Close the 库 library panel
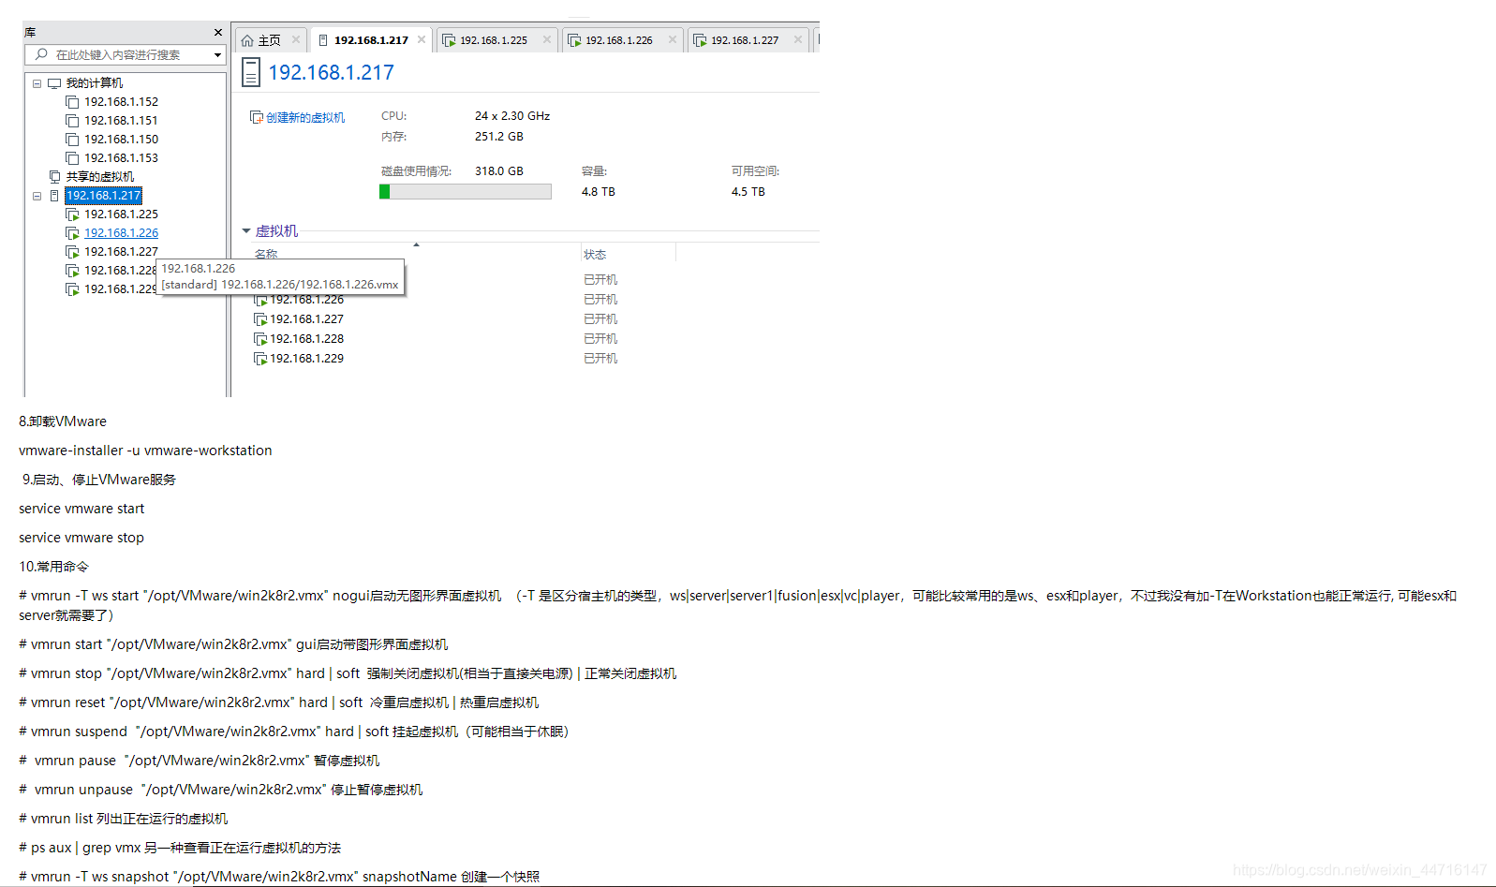 (x=218, y=33)
